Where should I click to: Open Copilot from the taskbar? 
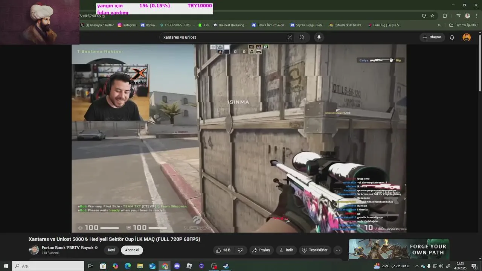click(x=115, y=266)
